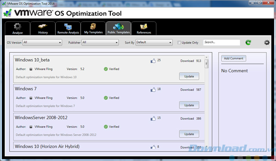
Task: Click the author icon on Windows 7
Action: 31,98
